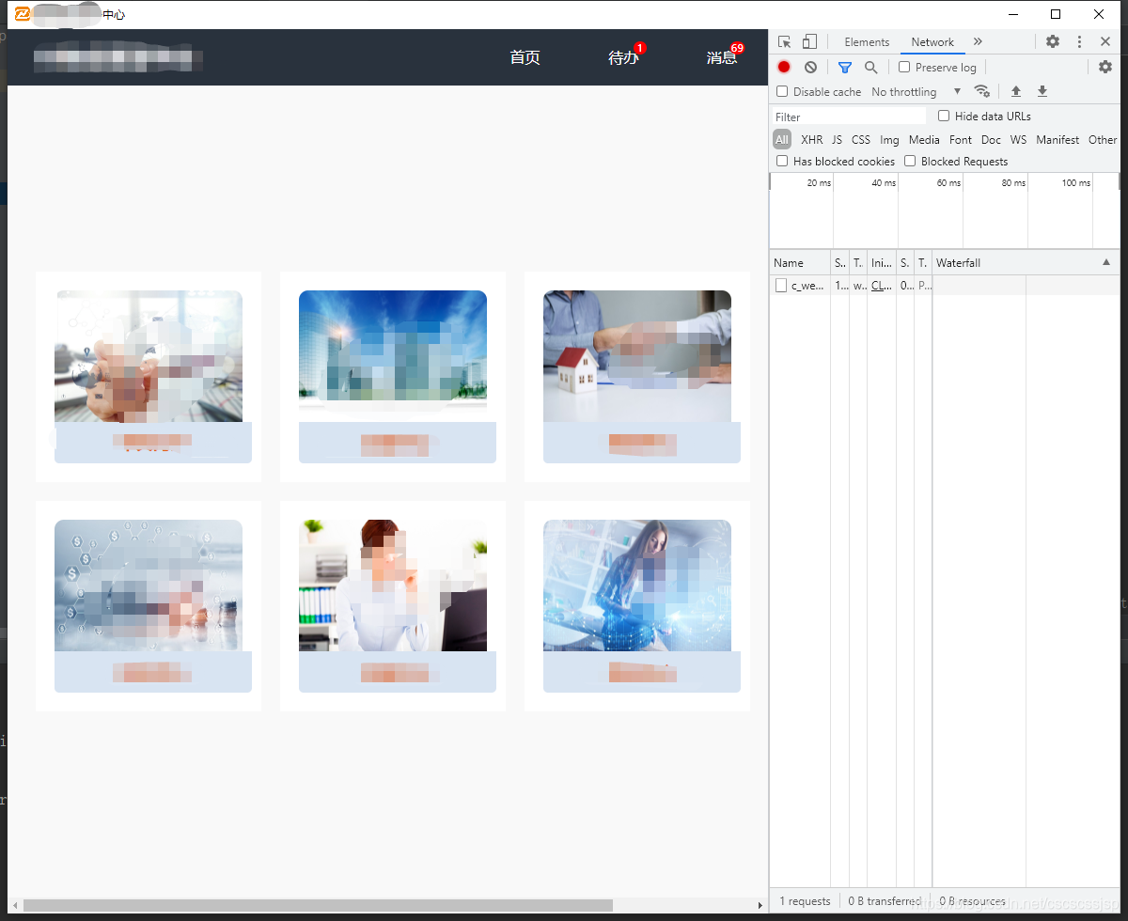Open the hand-touching-screen card image
Image resolution: width=1128 pixels, height=921 pixels.
[x=149, y=356]
